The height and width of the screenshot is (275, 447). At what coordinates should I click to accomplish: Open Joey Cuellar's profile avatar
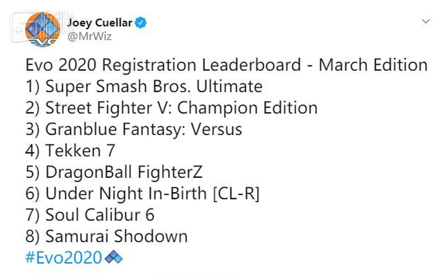coord(43,29)
